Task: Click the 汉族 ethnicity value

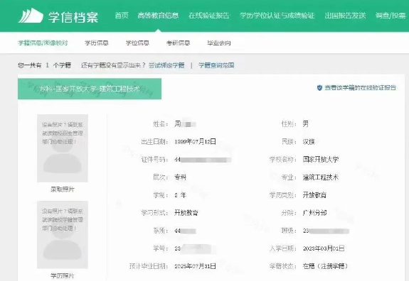Action: [309, 142]
